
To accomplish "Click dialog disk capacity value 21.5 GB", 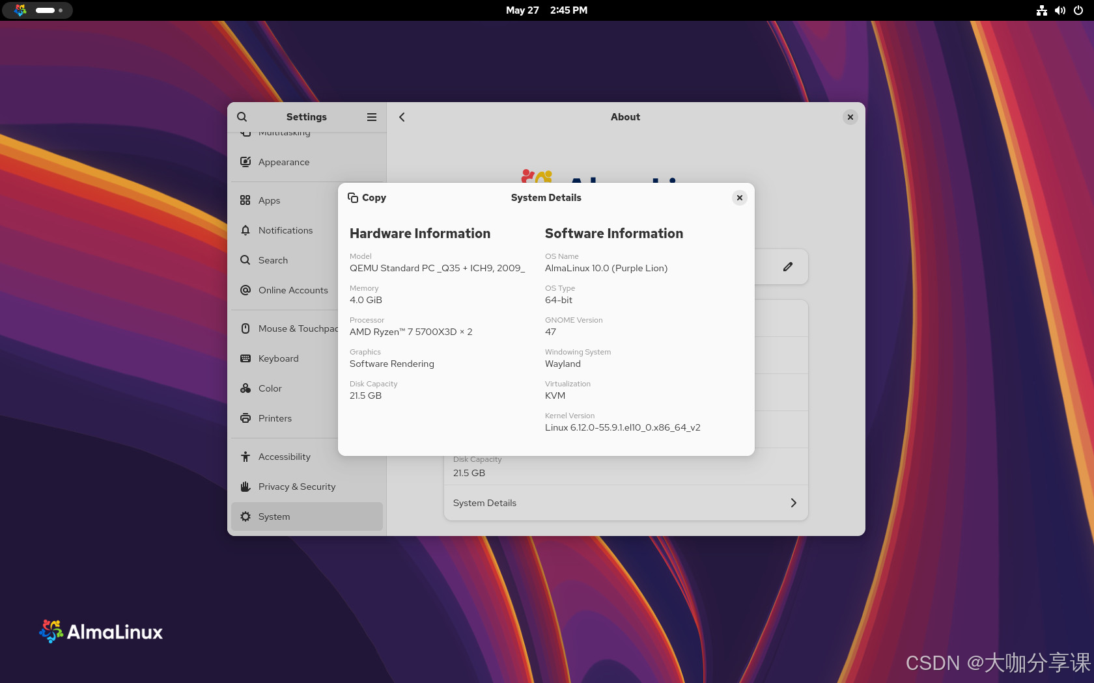I will [365, 395].
